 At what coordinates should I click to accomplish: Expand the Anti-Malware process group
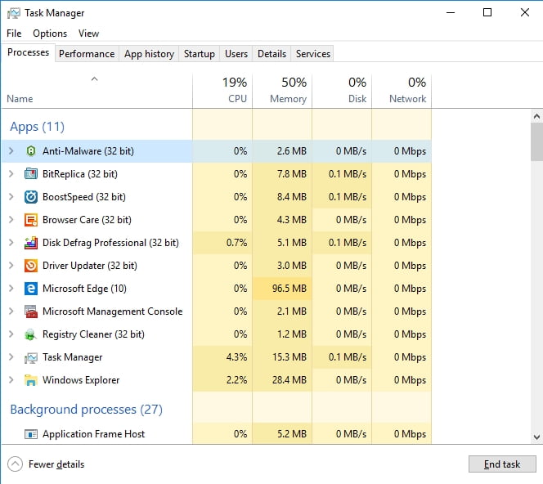point(11,151)
